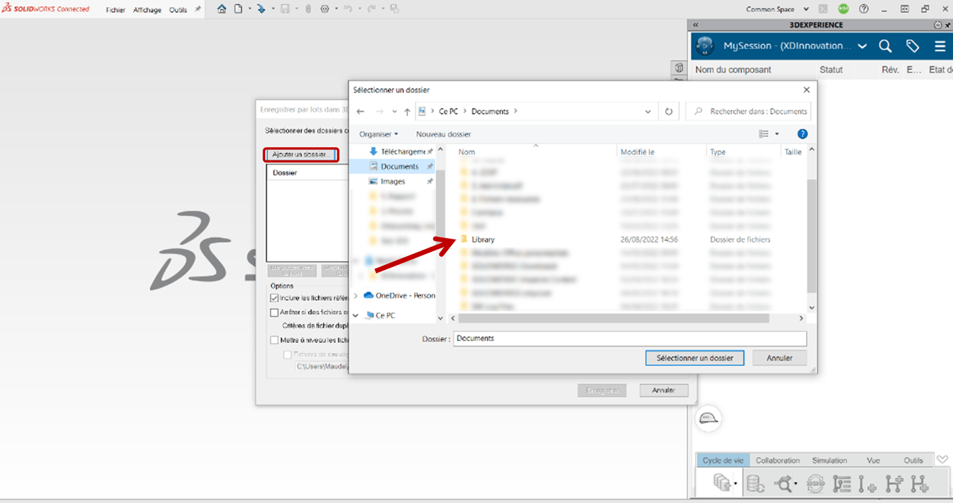Open the Organiser dropdown menu
This screenshot has width=953, height=503.
[377, 134]
